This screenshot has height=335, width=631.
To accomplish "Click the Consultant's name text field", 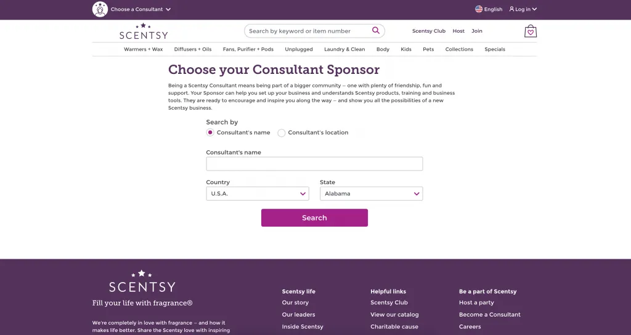I will coord(314,164).
